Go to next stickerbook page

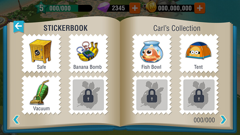coord(223,120)
